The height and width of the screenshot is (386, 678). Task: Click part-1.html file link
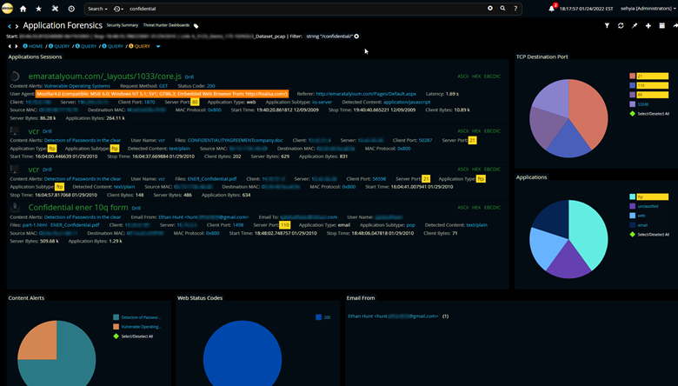35,225
